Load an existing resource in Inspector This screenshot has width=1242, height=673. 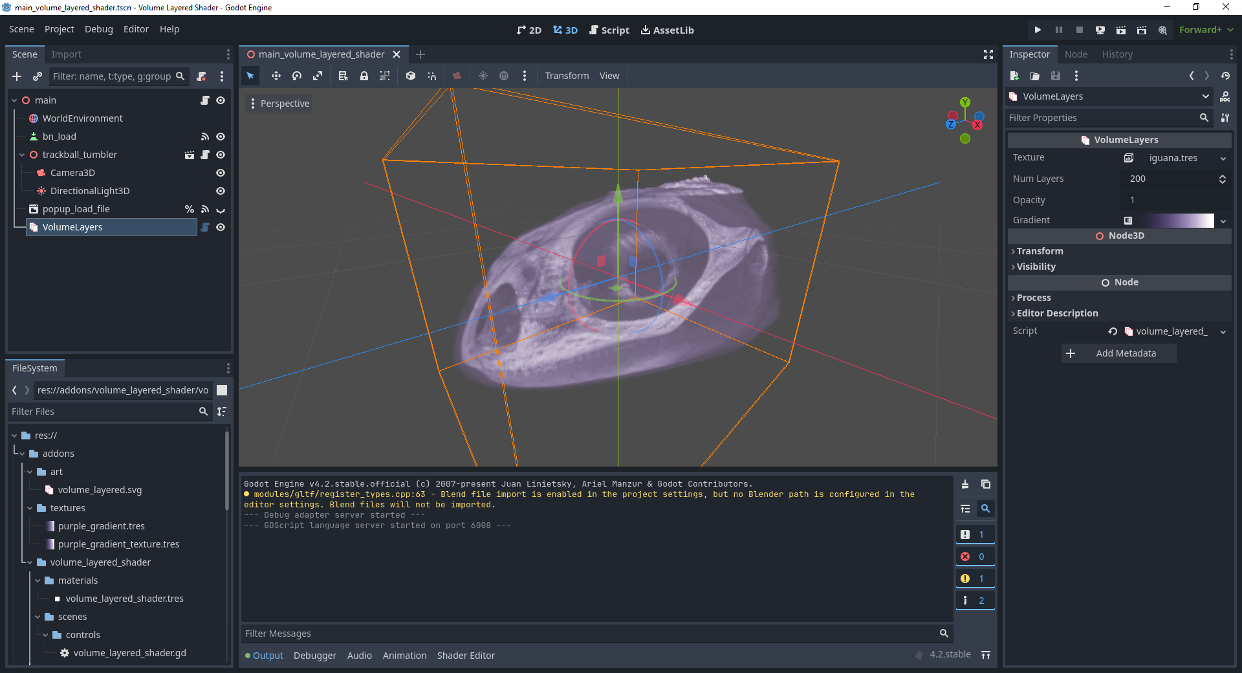(x=1035, y=76)
